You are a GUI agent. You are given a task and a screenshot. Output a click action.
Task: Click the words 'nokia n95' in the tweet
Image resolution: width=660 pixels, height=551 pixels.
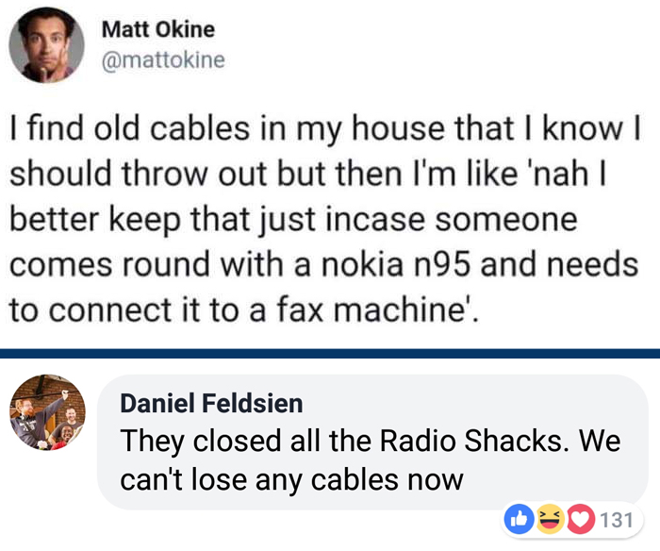(x=404, y=263)
